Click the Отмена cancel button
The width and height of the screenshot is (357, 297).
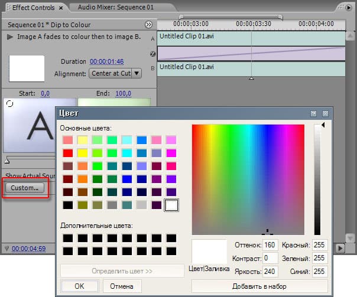pos(122,286)
